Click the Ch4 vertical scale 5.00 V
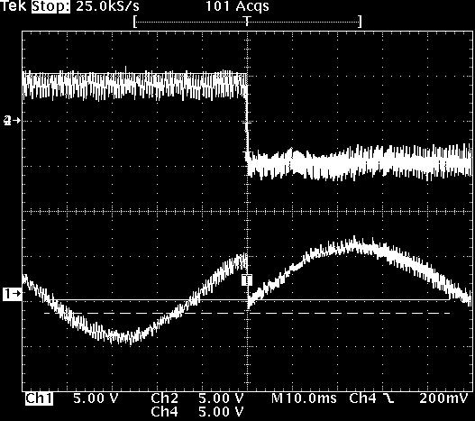The width and height of the screenshot is (475, 421). click(x=221, y=412)
